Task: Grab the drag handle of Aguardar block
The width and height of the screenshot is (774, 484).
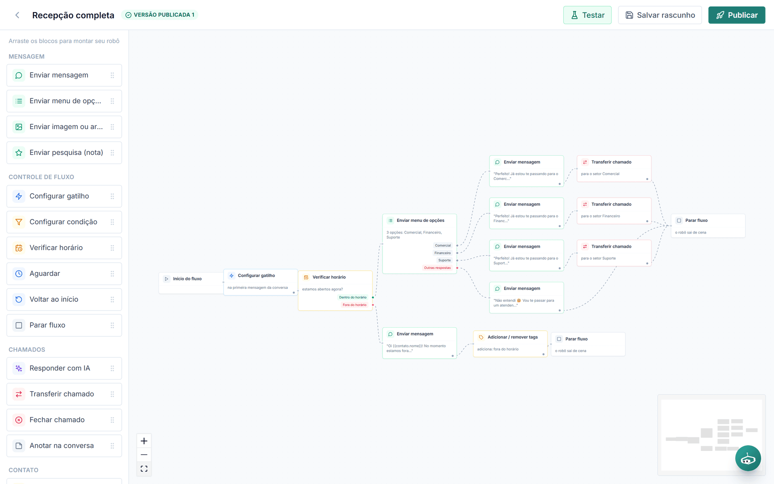Action: [112, 274]
